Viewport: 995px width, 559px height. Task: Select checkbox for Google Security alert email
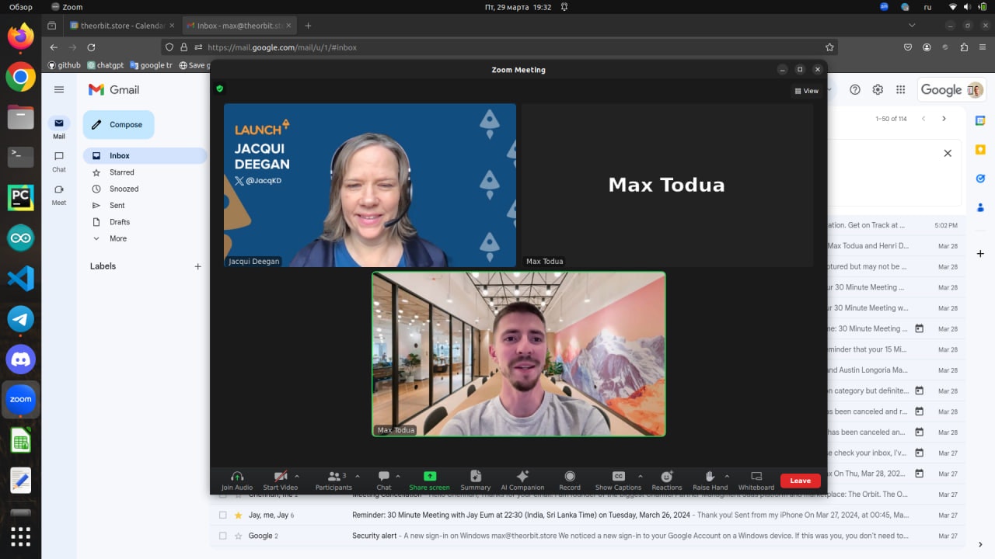(223, 536)
